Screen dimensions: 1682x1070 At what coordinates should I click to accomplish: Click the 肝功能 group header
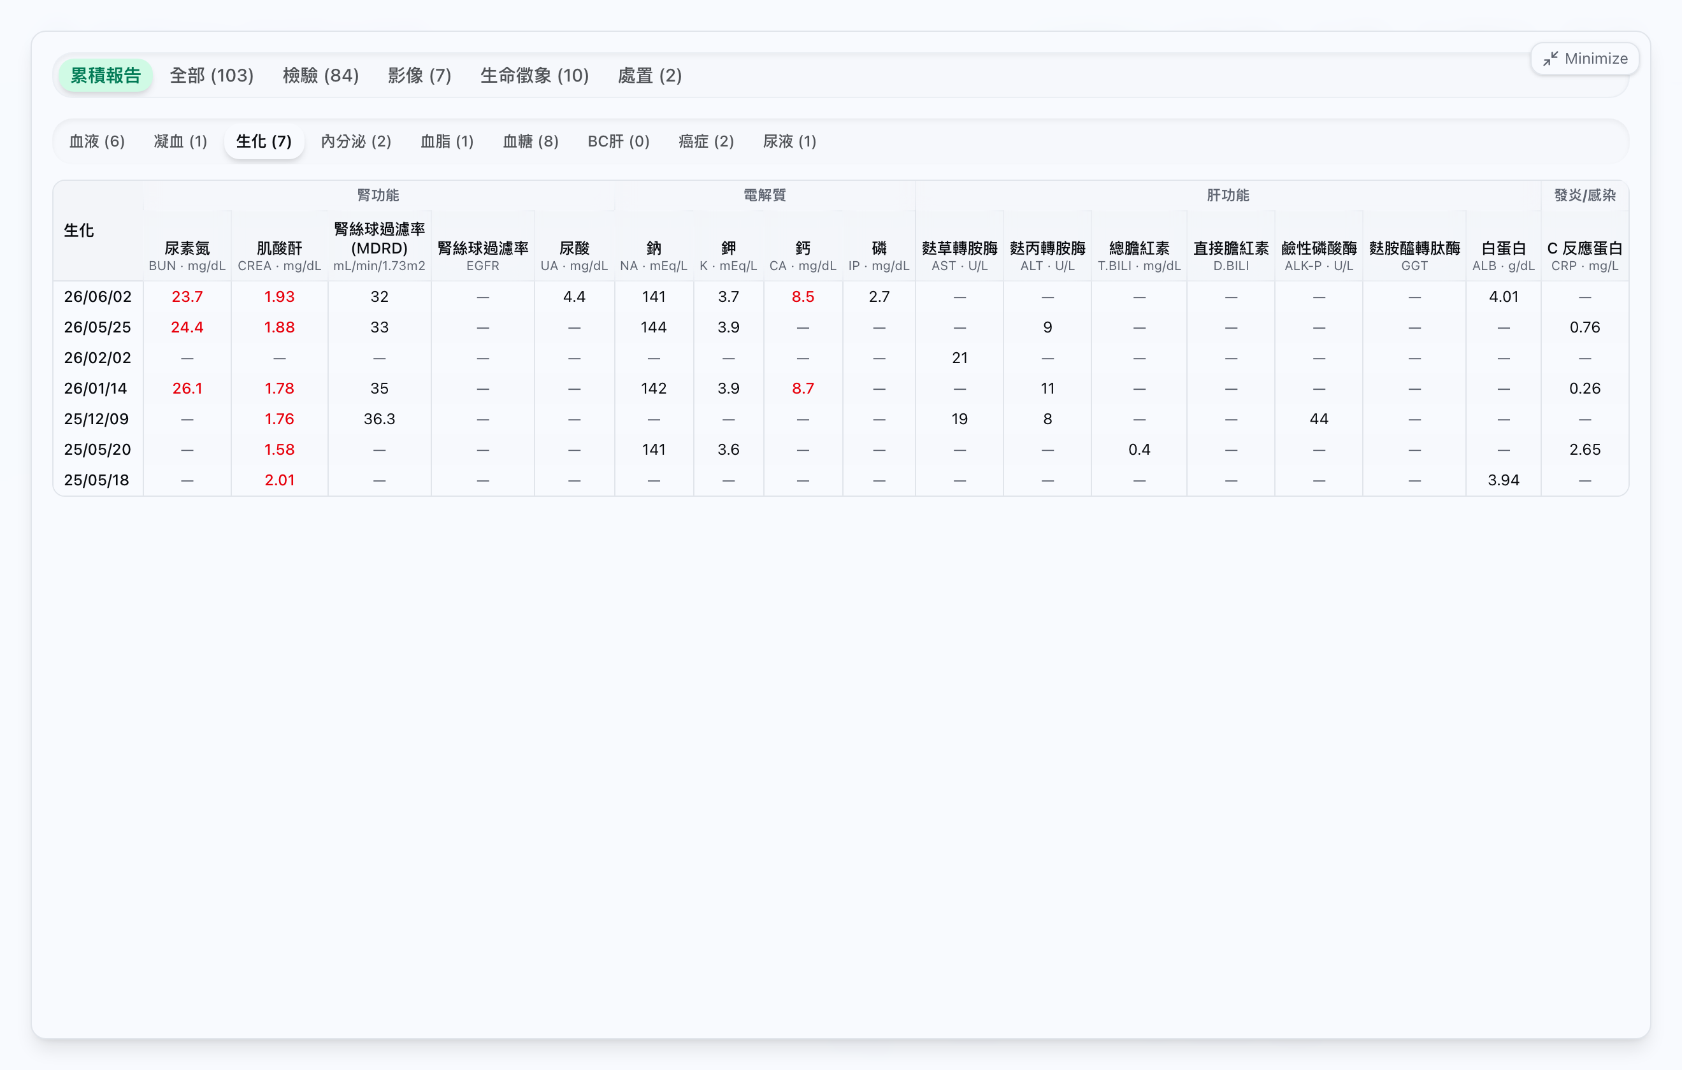pyautogui.click(x=1228, y=196)
